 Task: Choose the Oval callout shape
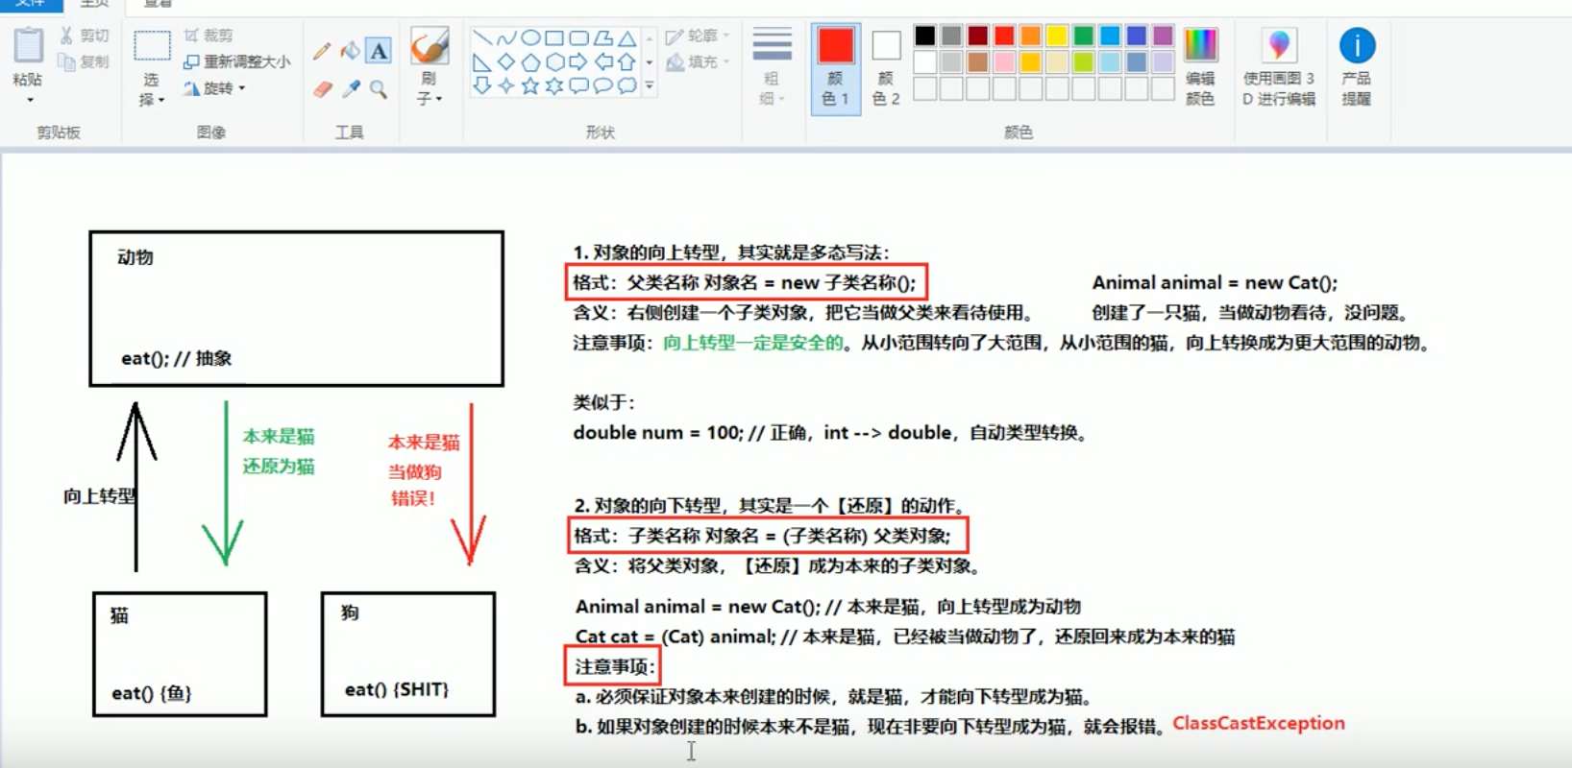pyautogui.click(x=602, y=85)
